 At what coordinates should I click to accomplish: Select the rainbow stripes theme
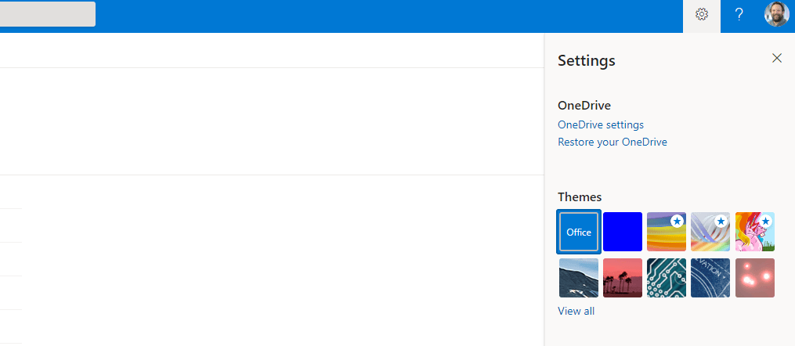[x=667, y=232]
